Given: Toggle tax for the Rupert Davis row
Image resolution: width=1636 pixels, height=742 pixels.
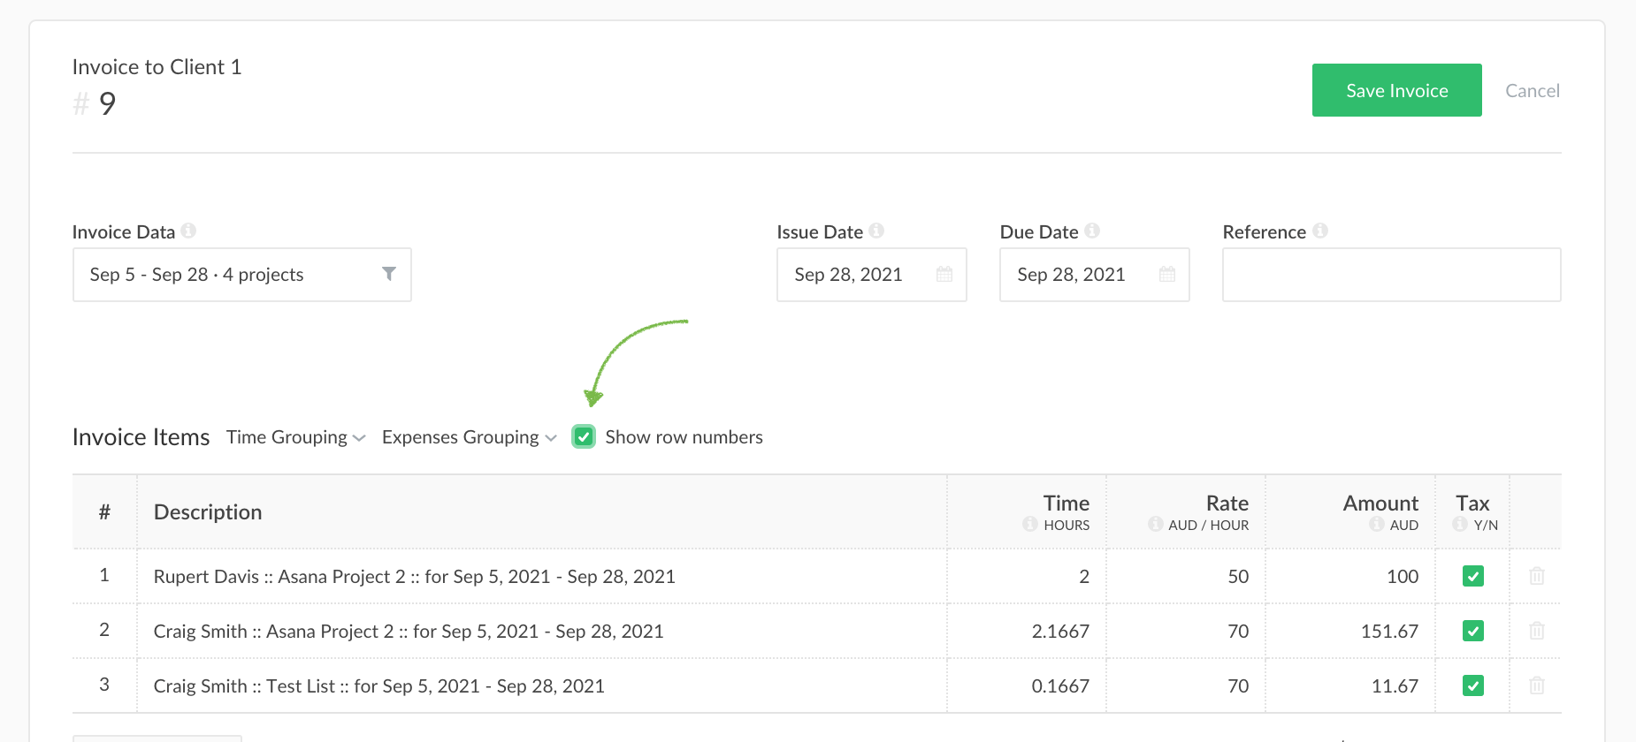Looking at the screenshot, I should (x=1472, y=576).
